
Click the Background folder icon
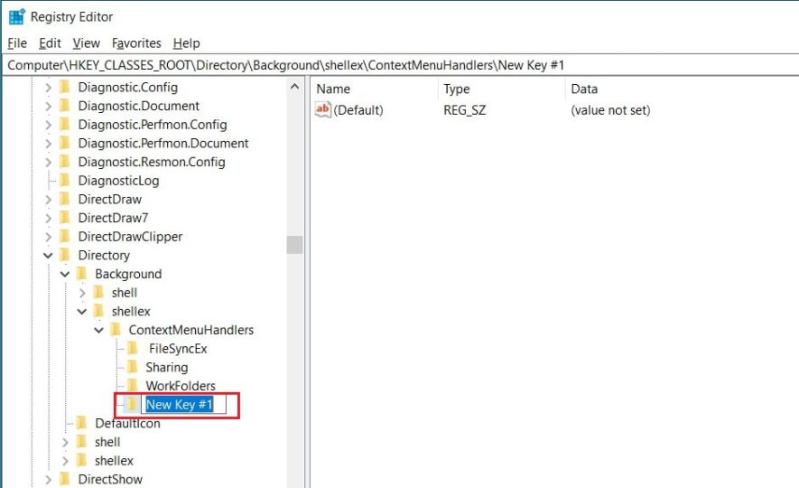click(x=81, y=274)
